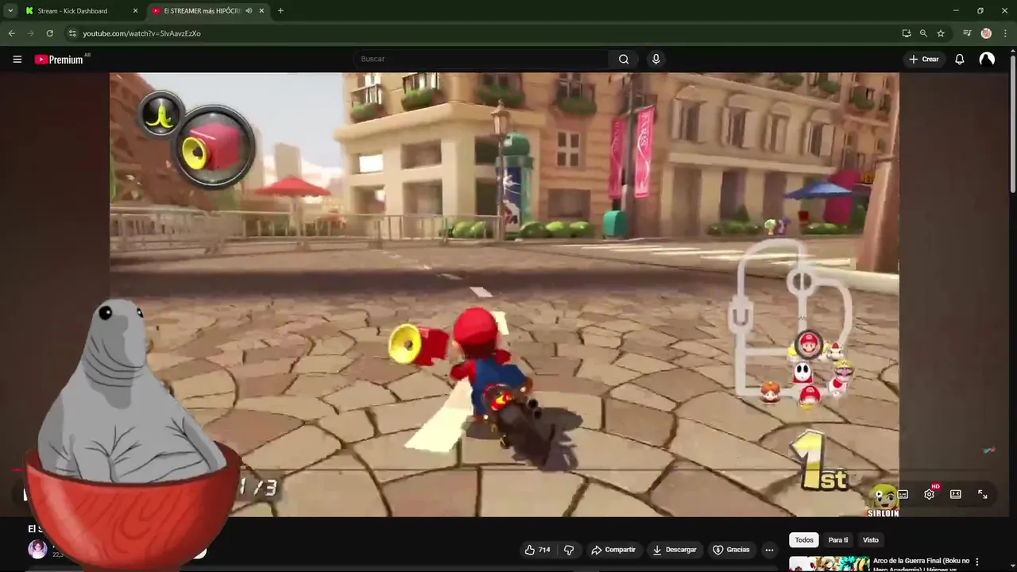Open the browser zoom indicator
The image size is (1017, 572).
pos(923,33)
